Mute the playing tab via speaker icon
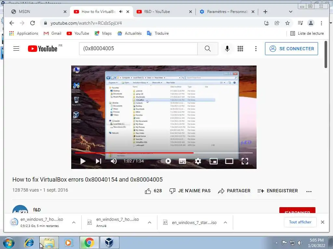 [121, 12]
